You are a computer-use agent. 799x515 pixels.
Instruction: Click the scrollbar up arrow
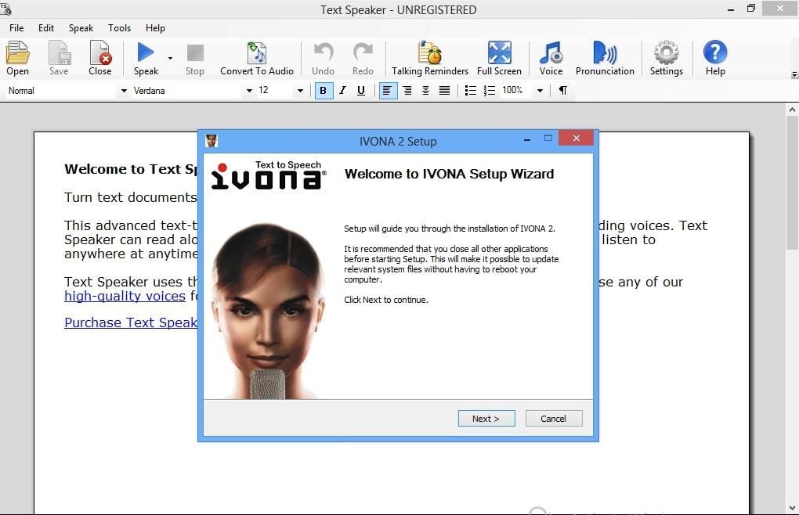tap(792, 110)
